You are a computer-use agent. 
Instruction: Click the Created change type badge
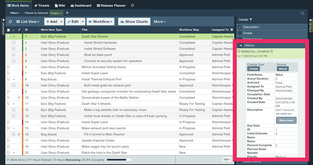tap(254, 69)
